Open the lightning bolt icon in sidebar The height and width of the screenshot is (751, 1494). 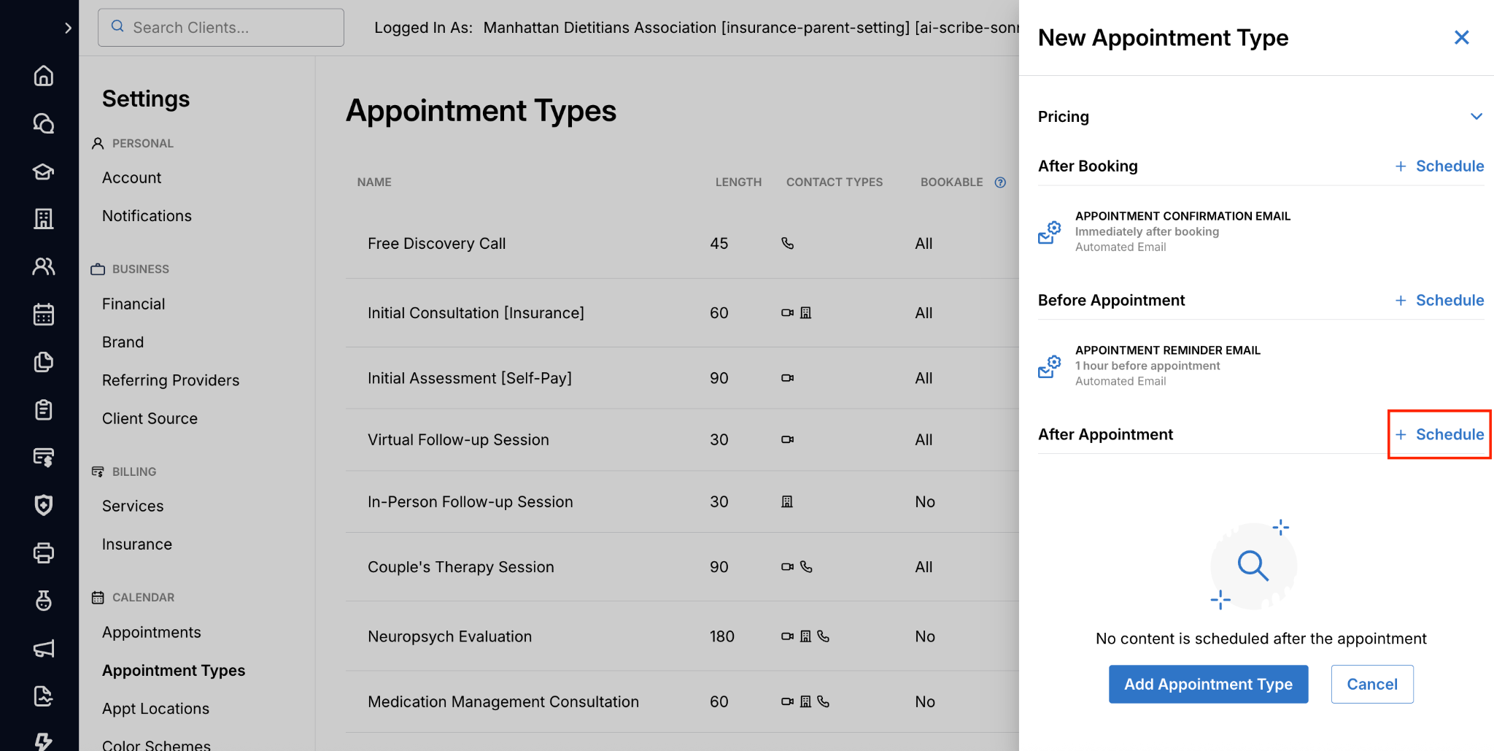point(44,742)
